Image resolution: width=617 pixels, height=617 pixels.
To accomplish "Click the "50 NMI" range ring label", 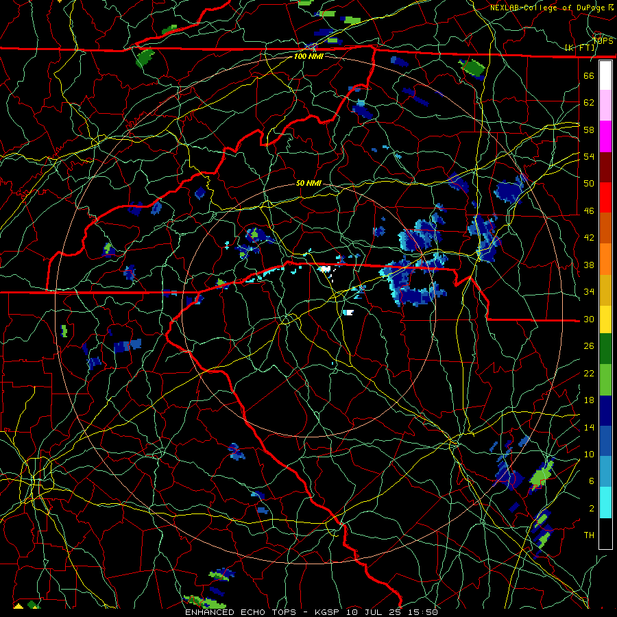I will tap(308, 183).
